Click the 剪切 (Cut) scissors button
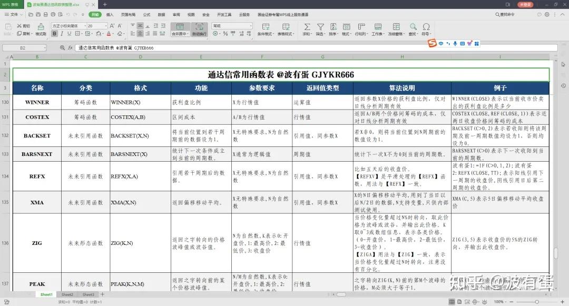This screenshot has width=569, height=306. tap(23, 26)
